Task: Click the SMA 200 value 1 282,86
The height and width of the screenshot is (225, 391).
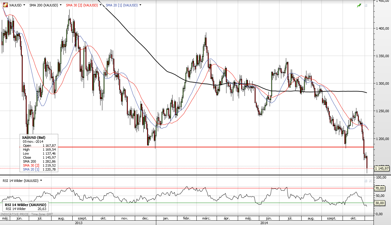Action: point(49,161)
